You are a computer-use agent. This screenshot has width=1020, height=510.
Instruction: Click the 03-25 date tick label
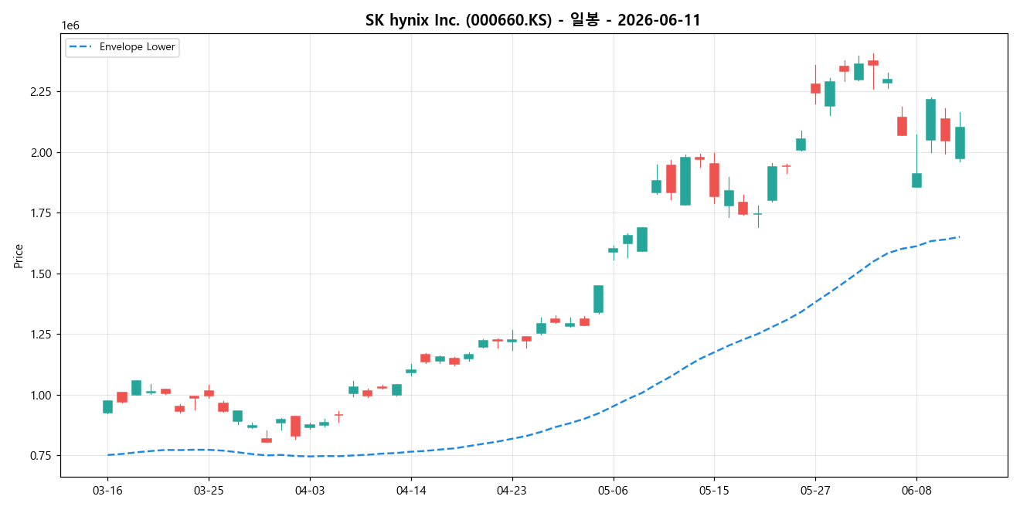(209, 490)
